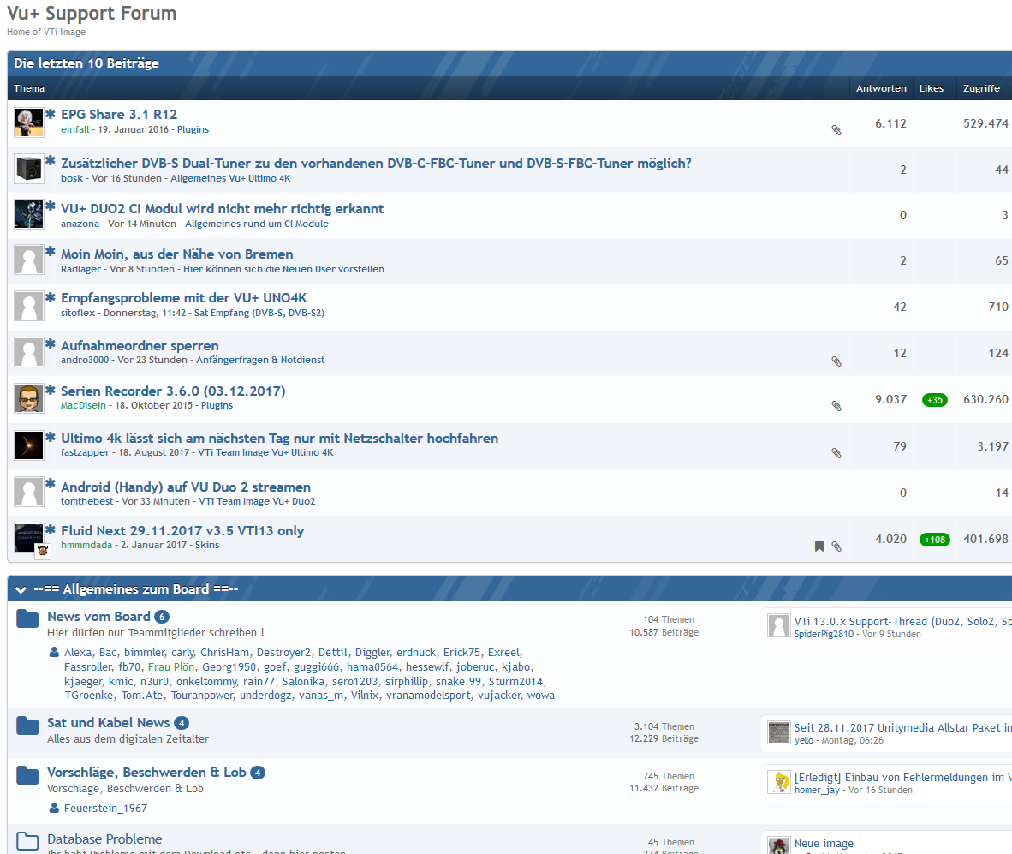Click the asterisk icon before Empfangsprobleme mit der VU+ UNO4K
Viewport: 1012px width, 854px height.
click(51, 297)
